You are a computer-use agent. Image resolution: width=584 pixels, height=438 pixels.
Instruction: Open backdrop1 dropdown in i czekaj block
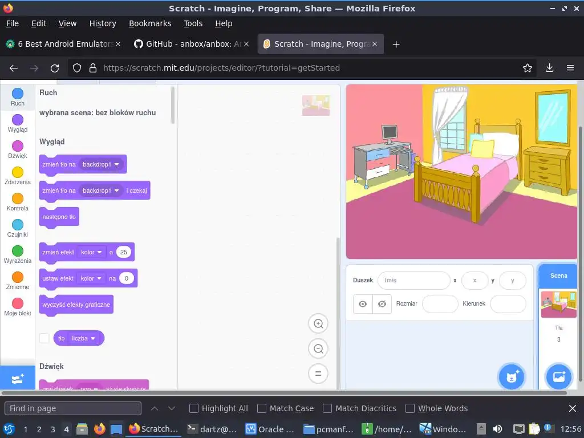[x=101, y=190]
